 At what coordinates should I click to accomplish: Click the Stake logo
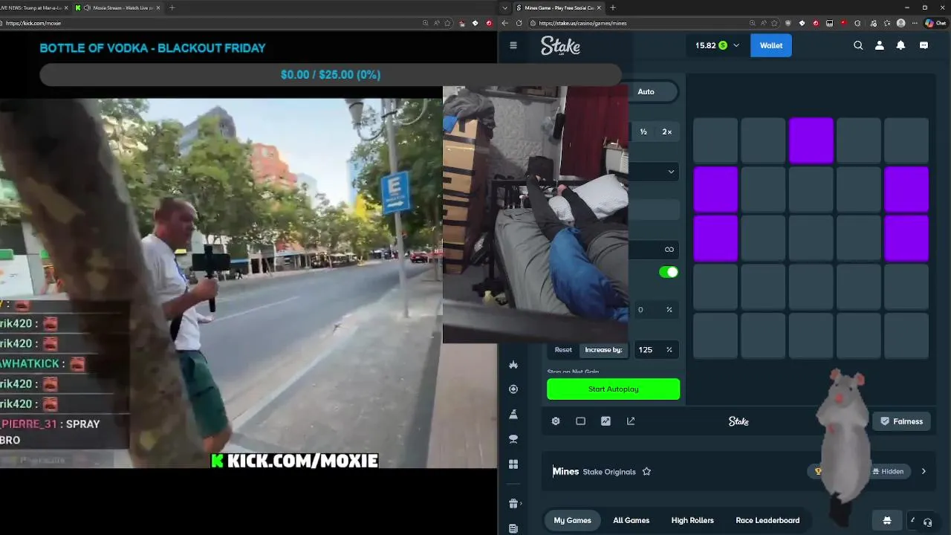(x=560, y=46)
